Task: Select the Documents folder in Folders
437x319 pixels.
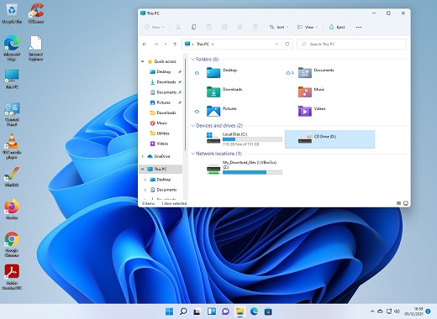Action: (316, 72)
